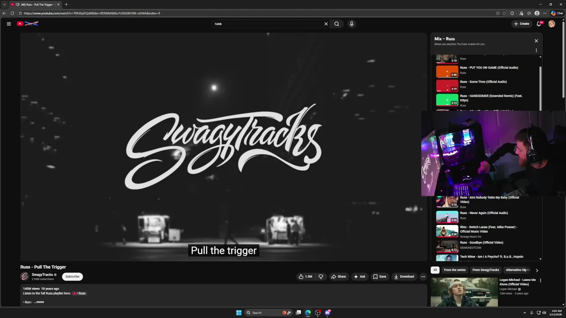Click the Ask button
Image resolution: width=566 pixels, height=318 pixels.
(359, 276)
